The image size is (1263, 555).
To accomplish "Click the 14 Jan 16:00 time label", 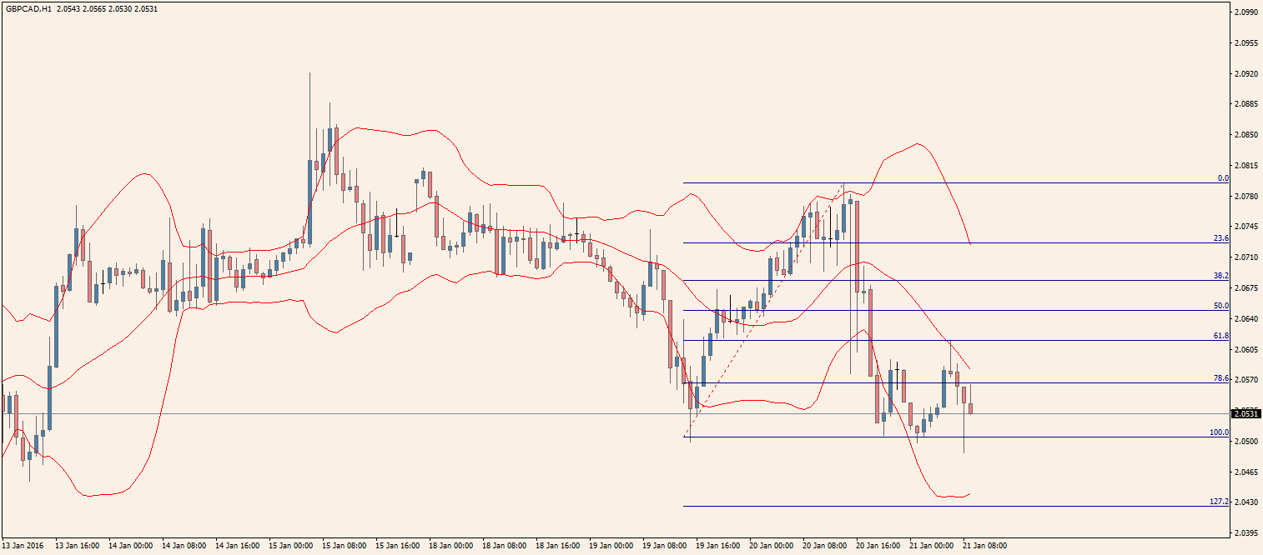I will [237, 546].
